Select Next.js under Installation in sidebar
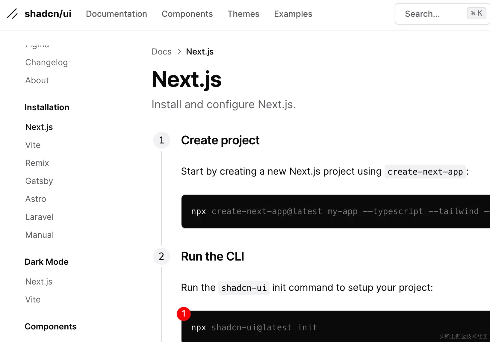Screen dimensions: 490x342 [39, 127]
